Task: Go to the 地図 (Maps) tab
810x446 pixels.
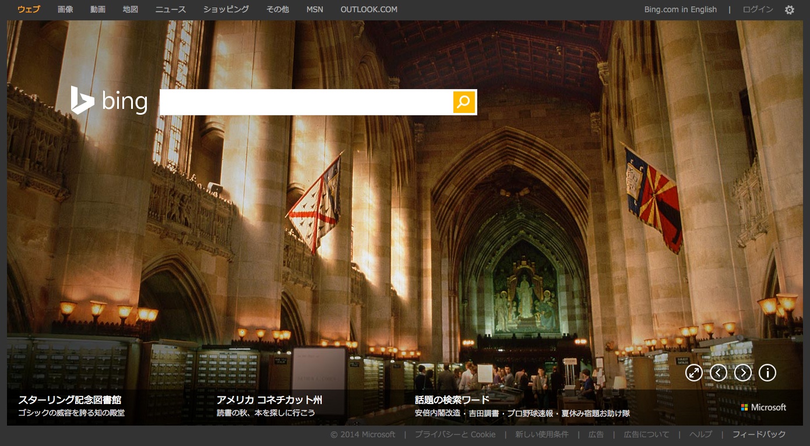Action: point(131,9)
